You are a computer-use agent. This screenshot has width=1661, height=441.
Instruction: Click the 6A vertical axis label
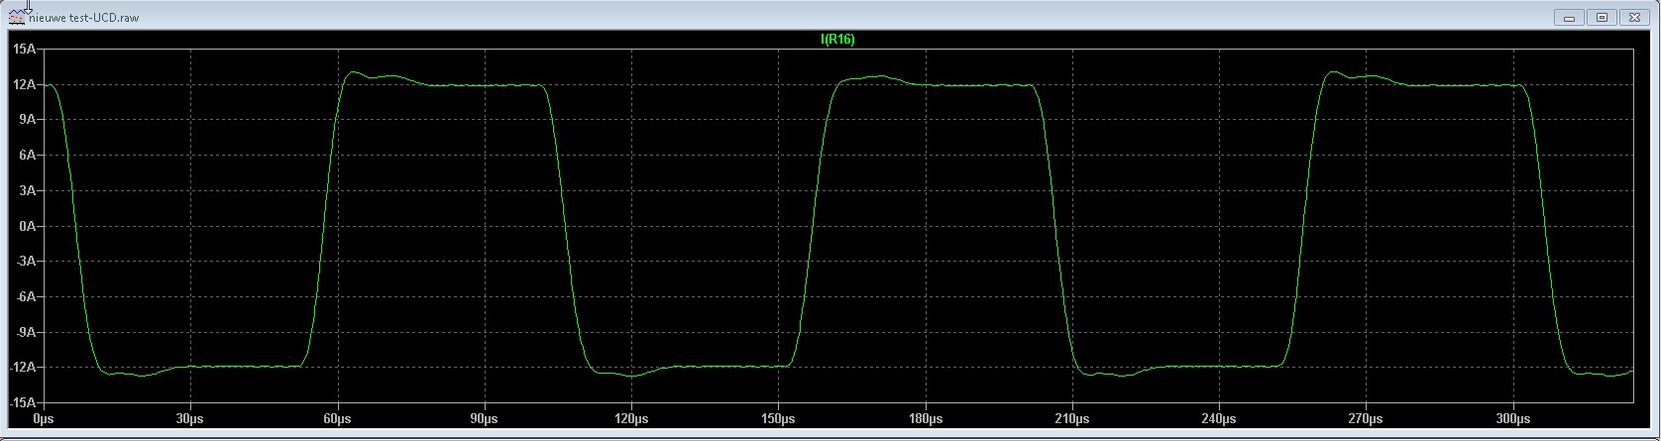tap(28, 155)
